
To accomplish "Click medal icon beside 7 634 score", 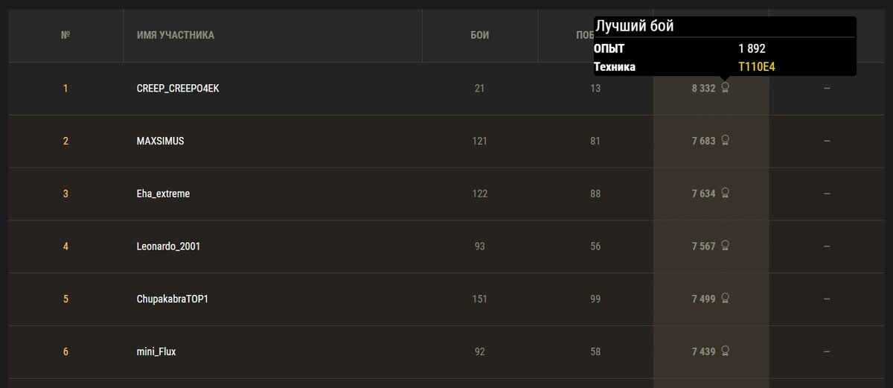I will (725, 193).
